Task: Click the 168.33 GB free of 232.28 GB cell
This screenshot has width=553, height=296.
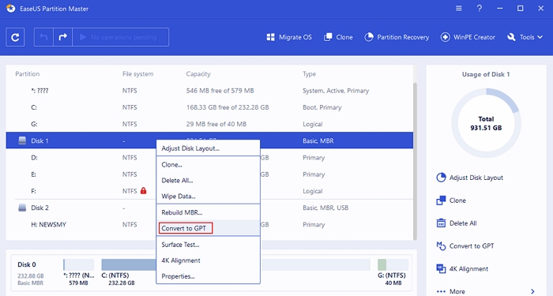Action: (x=228, y=107)
